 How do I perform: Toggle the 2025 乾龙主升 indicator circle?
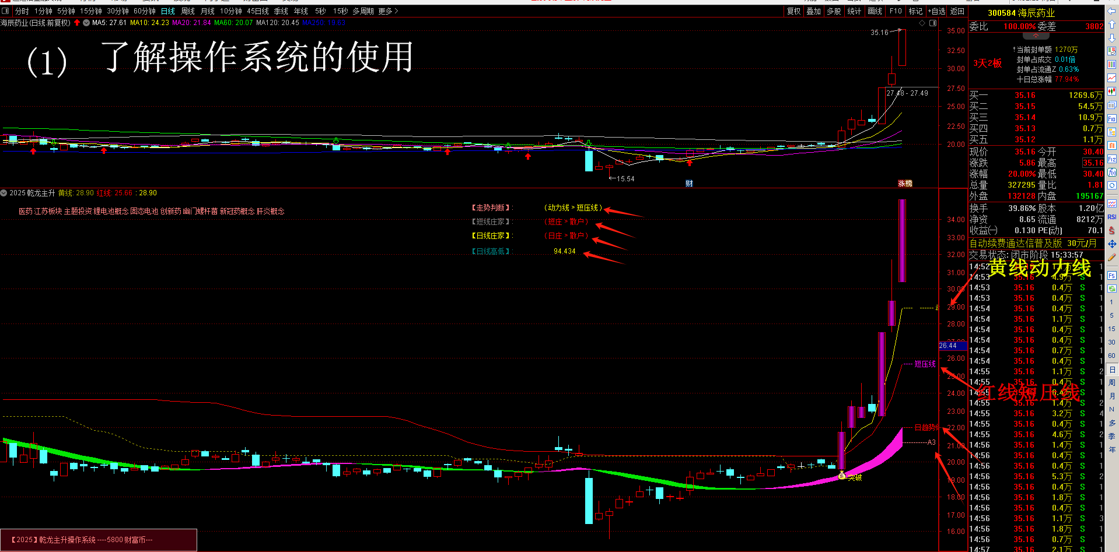click(4, 193)
